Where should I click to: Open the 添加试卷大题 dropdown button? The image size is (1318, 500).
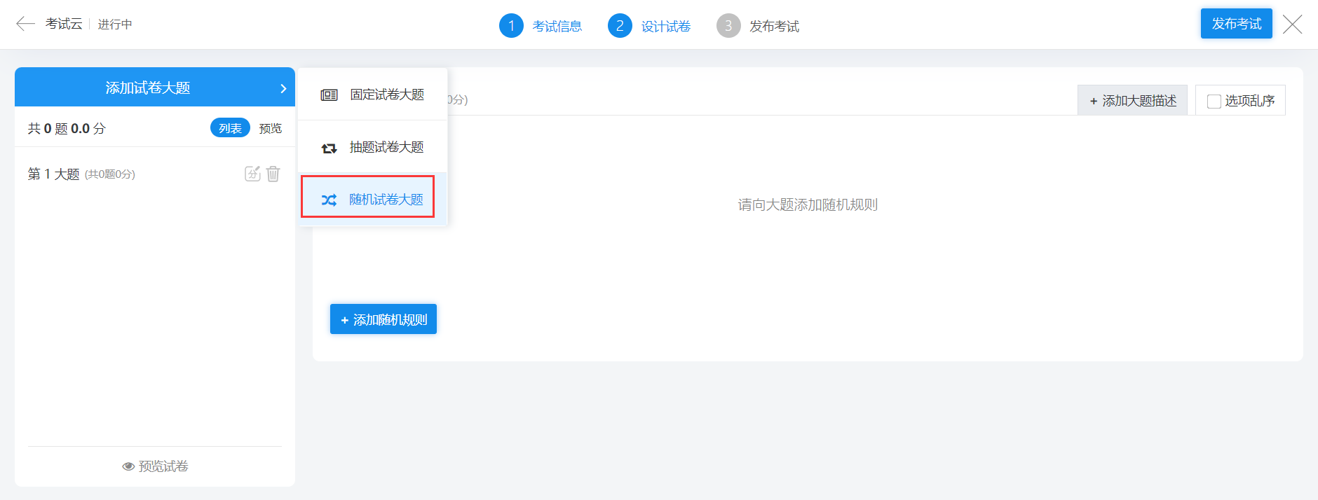pos(148,88)
